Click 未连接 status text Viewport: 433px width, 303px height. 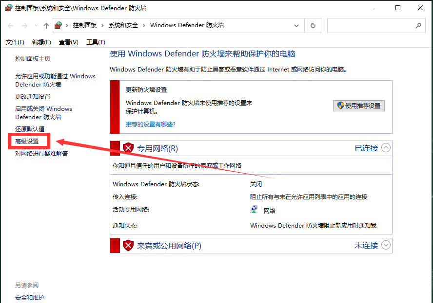coord(366,245)
